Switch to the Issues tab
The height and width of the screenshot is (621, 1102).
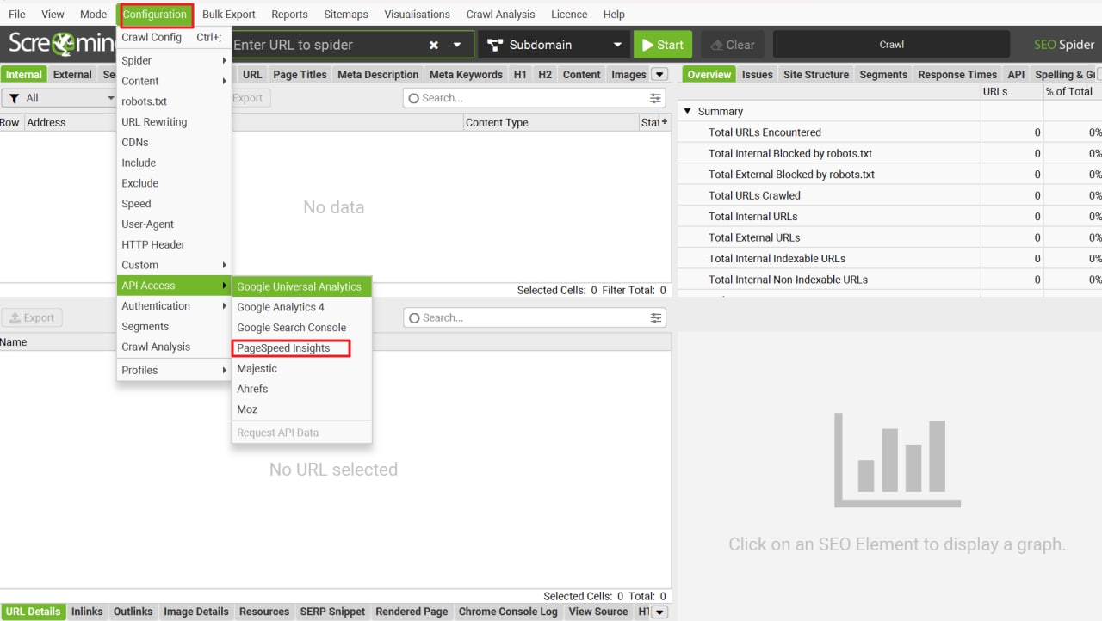click(x=757, y=75)
